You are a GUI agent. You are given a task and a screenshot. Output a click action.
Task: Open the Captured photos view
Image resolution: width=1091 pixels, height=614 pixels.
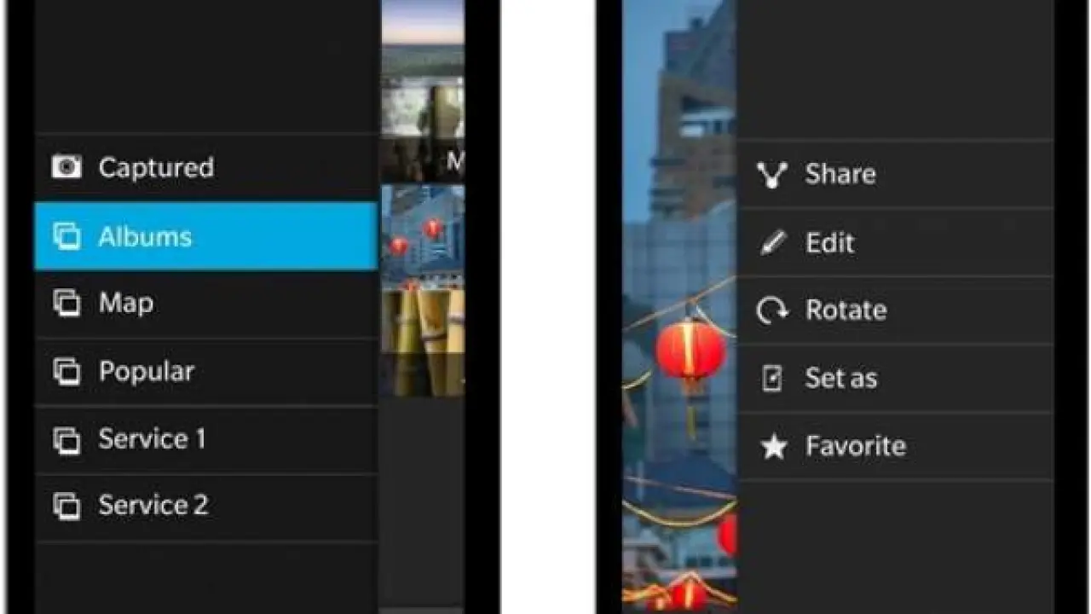tap(156, 167)
